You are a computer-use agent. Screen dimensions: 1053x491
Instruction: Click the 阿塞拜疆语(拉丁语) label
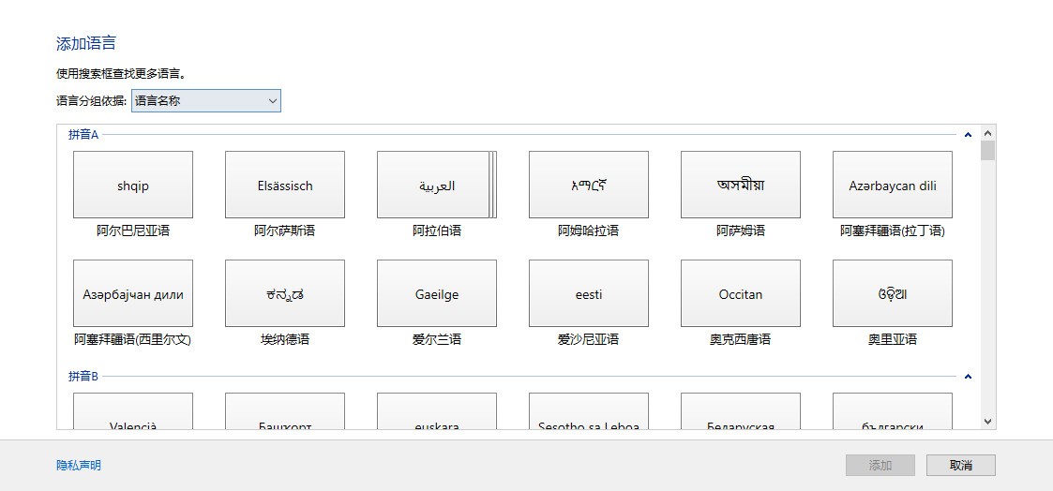point(893,231)
